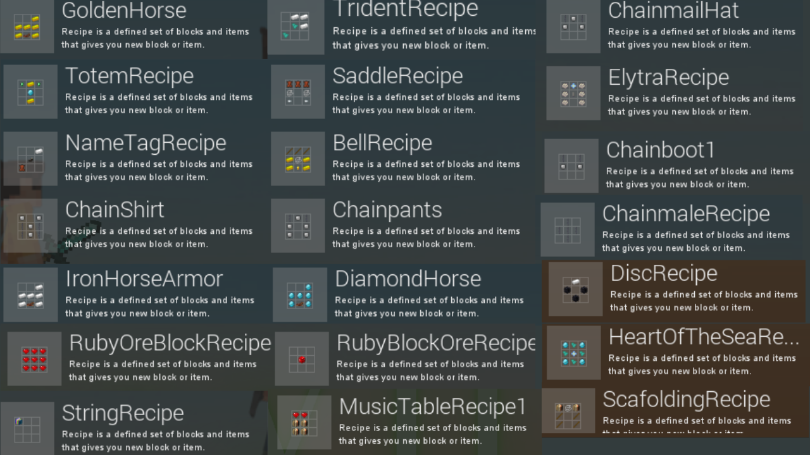Select the RubyBlockOreRecipe title
Image resolution: width=810 pixels, height=455 pixels.
tap(435, 343)
